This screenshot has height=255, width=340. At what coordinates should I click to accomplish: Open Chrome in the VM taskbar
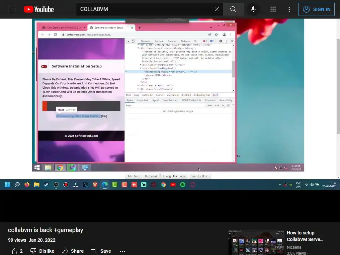click(x=60, y=167)
